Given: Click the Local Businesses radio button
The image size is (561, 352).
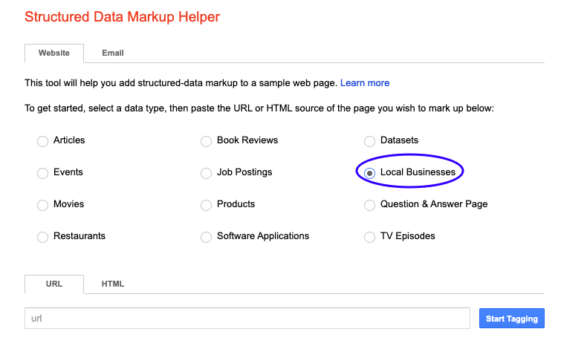Looking at the screenshot, I should click(x=370, y=173).
